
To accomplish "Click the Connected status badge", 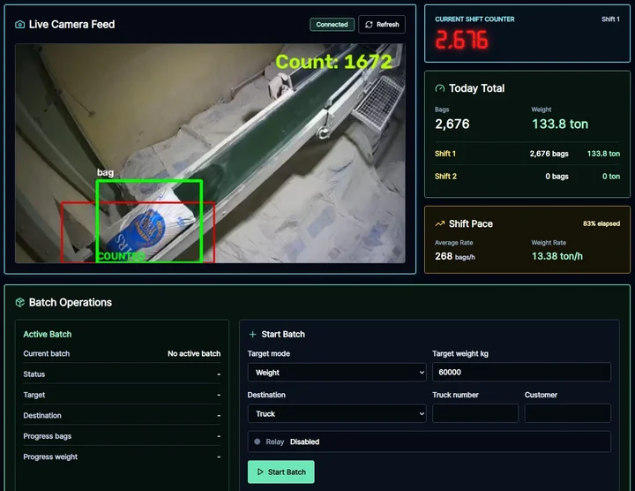I will point(332,25).
